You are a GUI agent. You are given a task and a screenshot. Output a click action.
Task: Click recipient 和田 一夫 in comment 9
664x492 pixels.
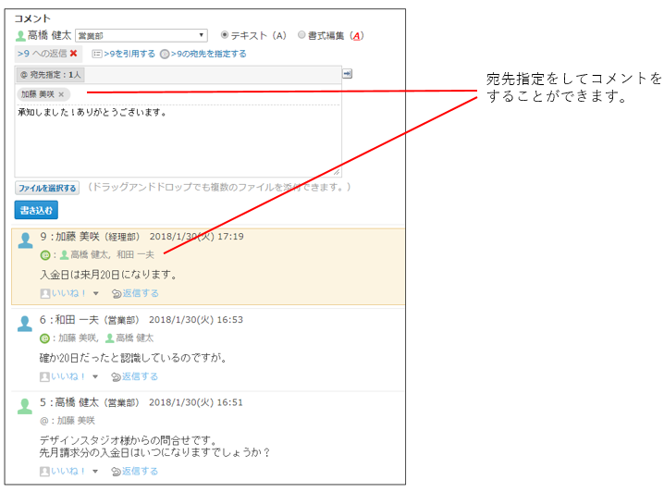[136, 254]
